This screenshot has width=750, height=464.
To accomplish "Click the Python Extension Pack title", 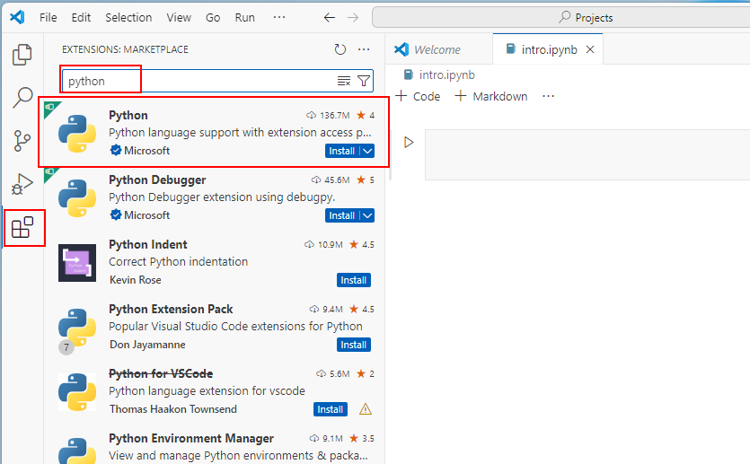I will click(x=171, y=309).
